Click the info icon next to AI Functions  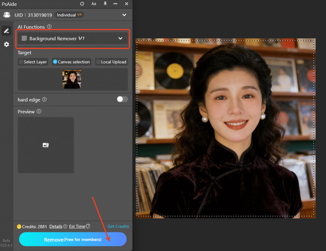coord(49,27)
